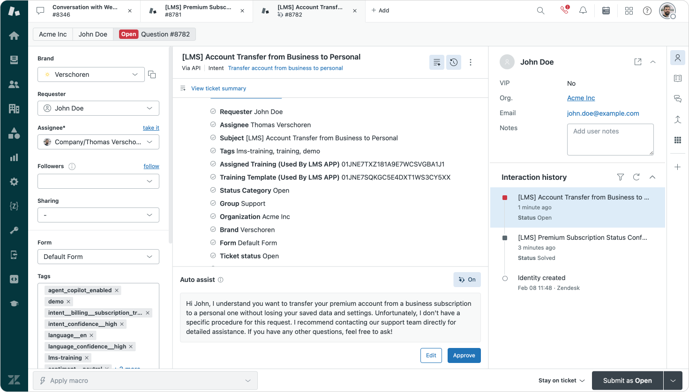Open the {z} app icon in sidebar
Image resolution: width=689 pixels, height=392 pixels.
point(14,206)
